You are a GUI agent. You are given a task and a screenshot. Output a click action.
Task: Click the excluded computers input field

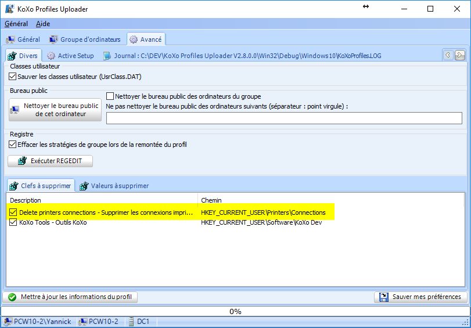pos(284,118)
